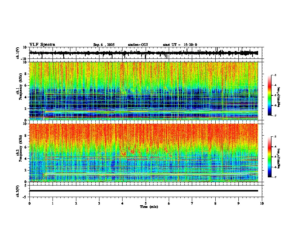The width and height of the screenshot is (295, 228).
Task: Click the 'Time (min)' axis label
Action: [x=149, y=207]
